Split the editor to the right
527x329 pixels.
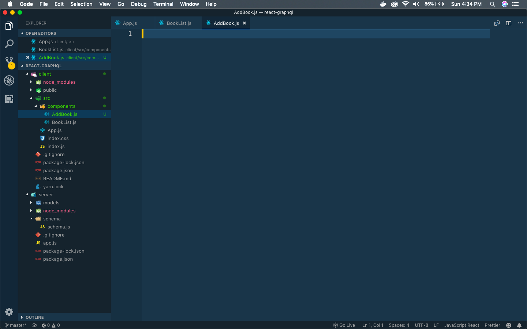pyautogui.click(x=509, y=23)
